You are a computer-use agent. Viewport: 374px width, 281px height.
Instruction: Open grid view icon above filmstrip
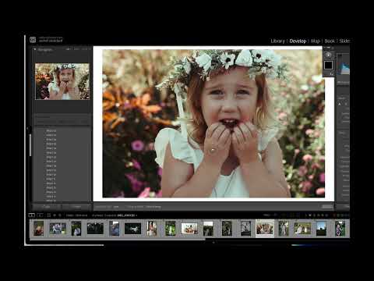[48, 215]
